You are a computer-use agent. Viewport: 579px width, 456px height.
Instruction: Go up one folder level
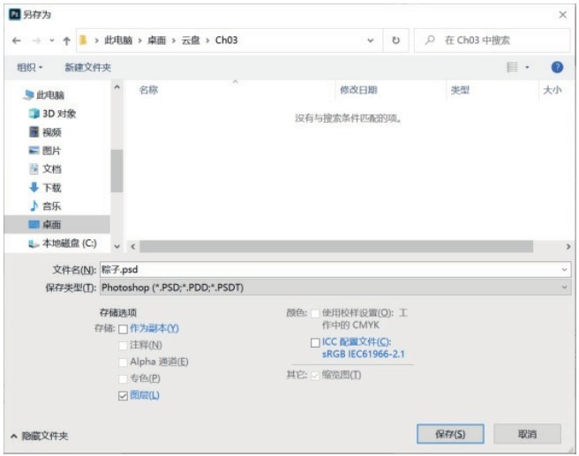click(66, 41)
